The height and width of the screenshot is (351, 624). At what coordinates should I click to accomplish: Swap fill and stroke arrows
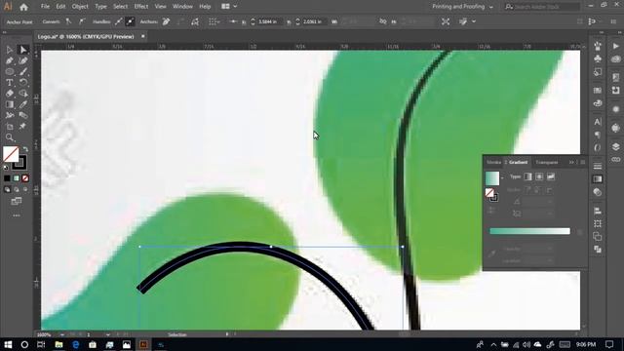coord(25,149)
